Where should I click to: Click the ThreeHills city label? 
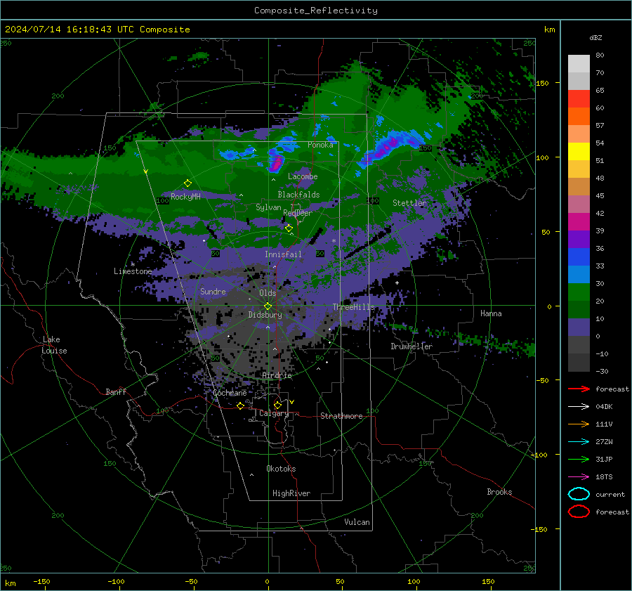coord(353,307)
